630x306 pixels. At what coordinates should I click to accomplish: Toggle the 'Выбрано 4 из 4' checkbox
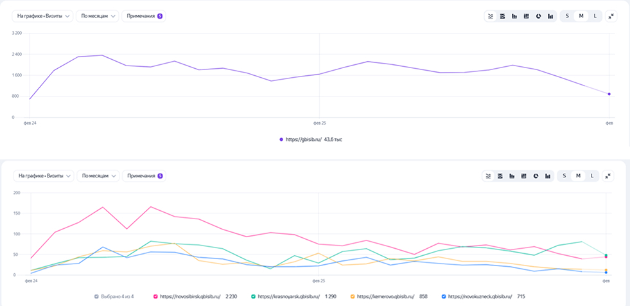pyautogui.click(x=97, y=296)
